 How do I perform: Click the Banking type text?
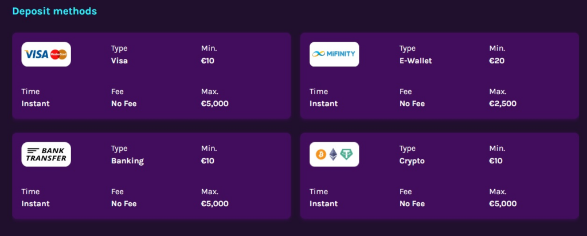coord(127,161)
